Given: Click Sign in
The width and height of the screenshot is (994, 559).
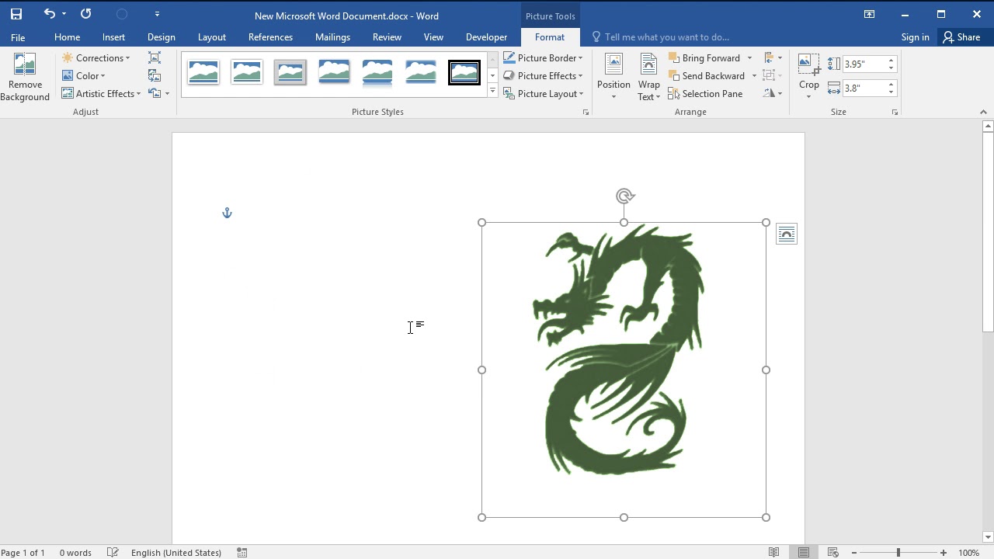Looking at the screenshot, I should (x=915, y=37).
